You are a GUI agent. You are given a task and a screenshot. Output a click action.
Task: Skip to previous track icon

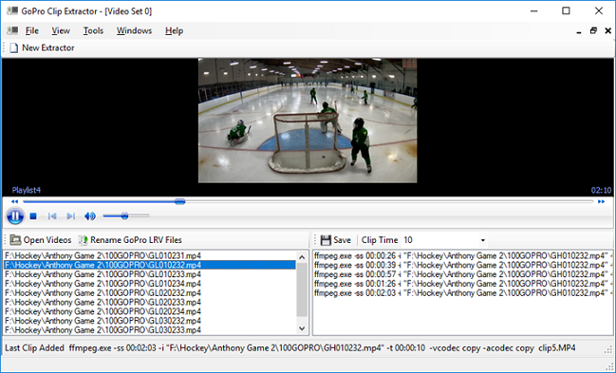(x=52, y=216)
